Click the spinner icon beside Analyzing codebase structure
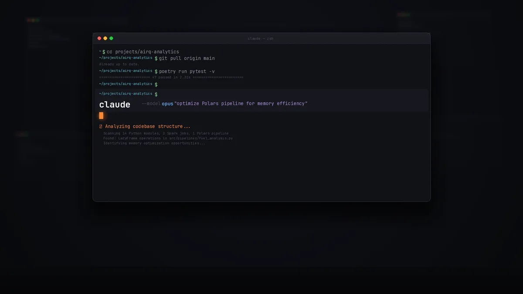This screenshot has height=294, width=523. click(101, 126)
